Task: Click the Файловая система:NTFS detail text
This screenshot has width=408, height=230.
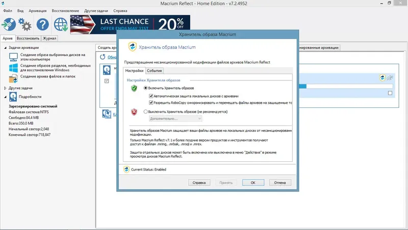Action: pyautogui.click(x=29, y=112)
